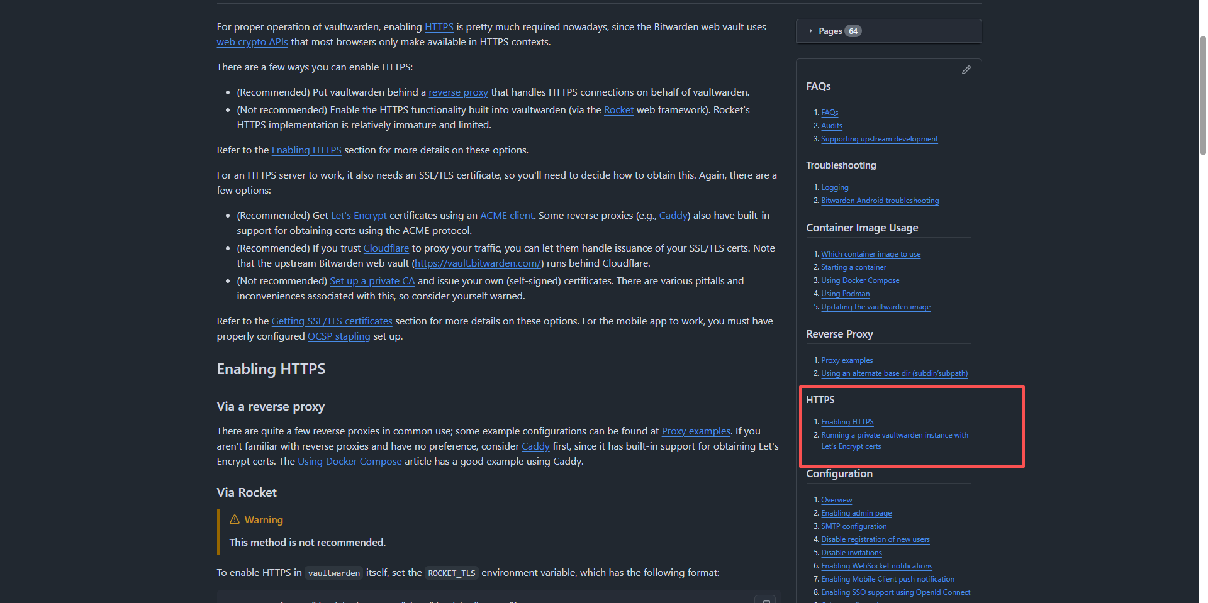Open Enabling admin page sidebar link
This screenshot has width=1208, height=603.
tap(856, 513)
